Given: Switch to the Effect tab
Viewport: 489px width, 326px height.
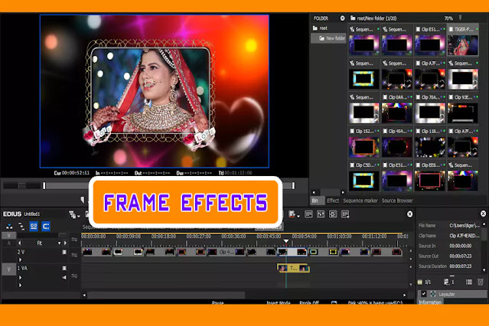Looking at the screenshot, I should (333, 200).
